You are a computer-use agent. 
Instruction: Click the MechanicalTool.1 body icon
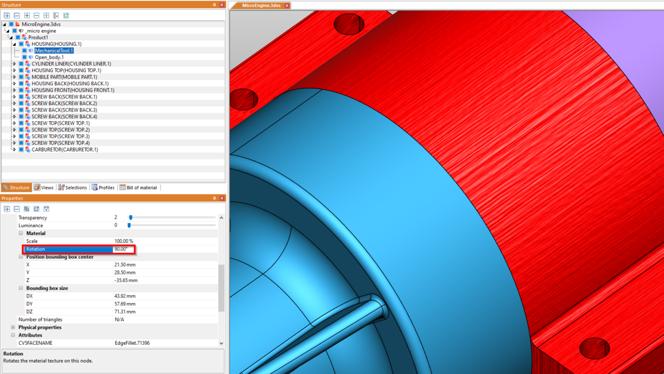[31, 50]
